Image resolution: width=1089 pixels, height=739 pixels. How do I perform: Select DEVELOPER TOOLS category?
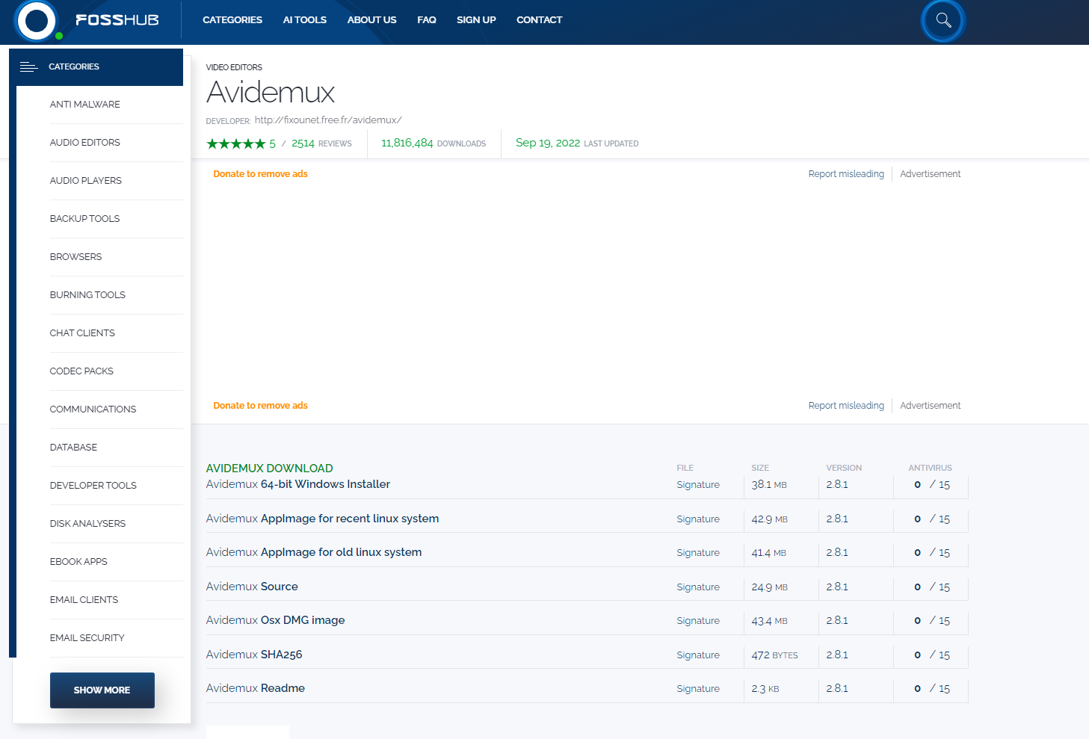click(93, 486)
